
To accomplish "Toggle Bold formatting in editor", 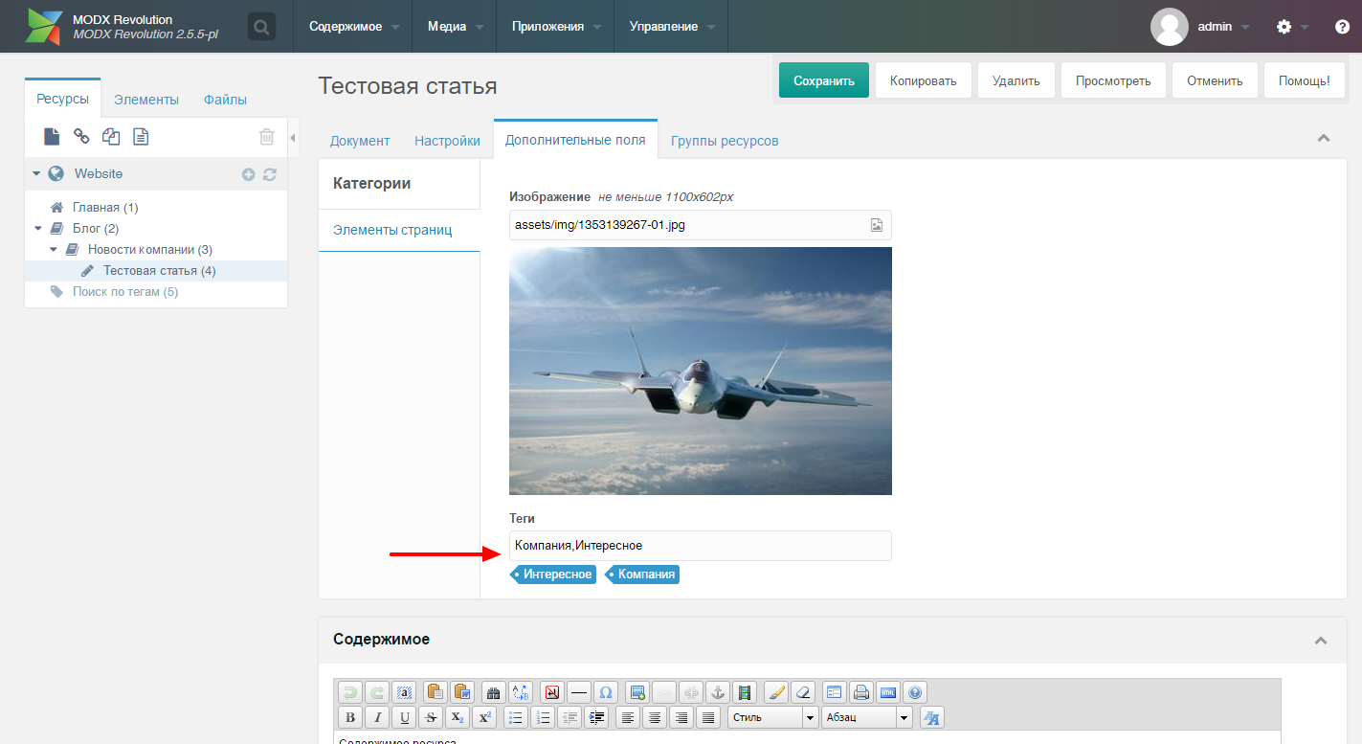I will coord(350,717).
